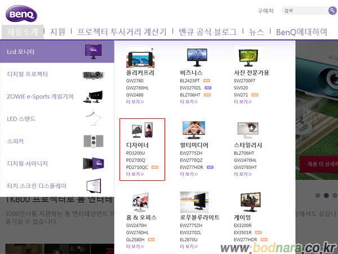
Task: Click the BenQ logo
Action: pos(21,14)
